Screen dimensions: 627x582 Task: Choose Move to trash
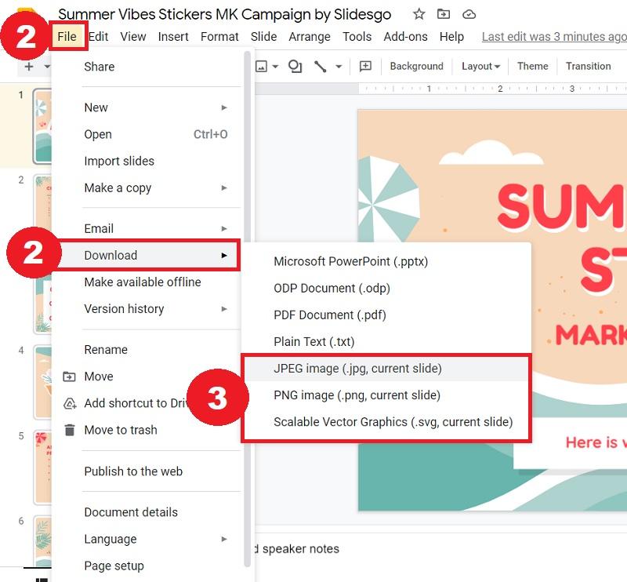(147, 431)
